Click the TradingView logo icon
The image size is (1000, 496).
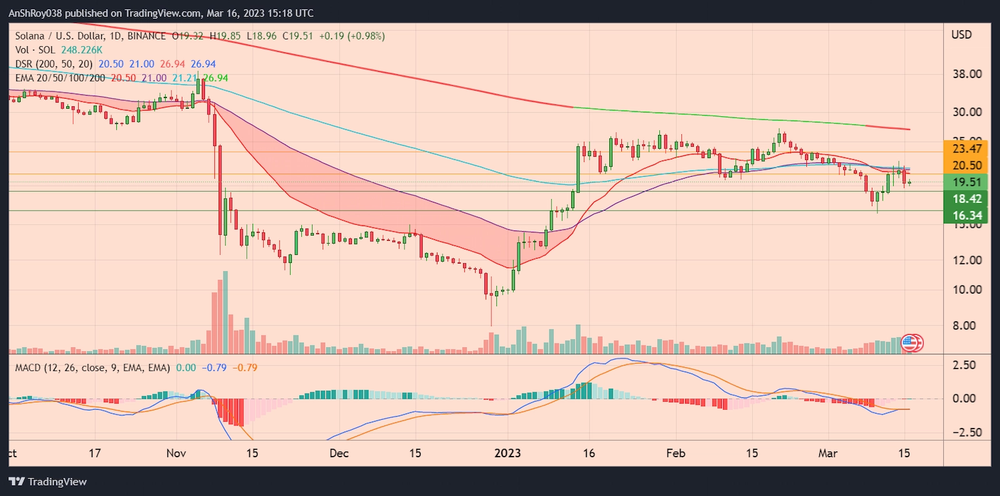(16, 482)
